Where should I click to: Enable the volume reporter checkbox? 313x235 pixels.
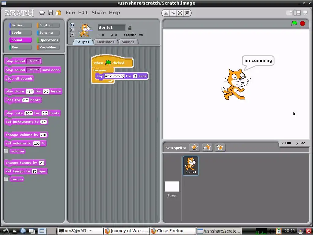6,151
